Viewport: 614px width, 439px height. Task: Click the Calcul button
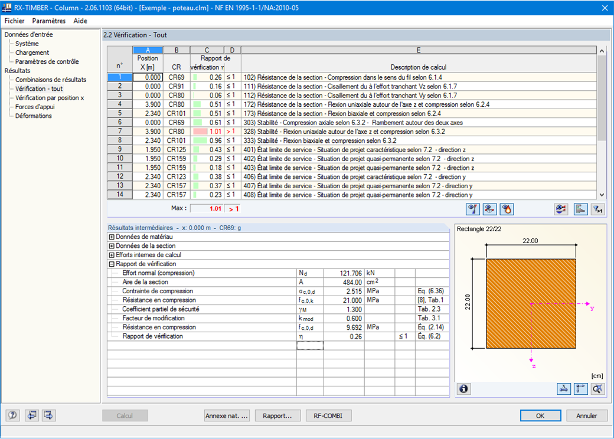point(125,415)
